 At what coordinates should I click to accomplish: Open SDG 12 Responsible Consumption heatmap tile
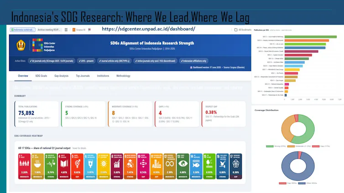click(170, 166)
